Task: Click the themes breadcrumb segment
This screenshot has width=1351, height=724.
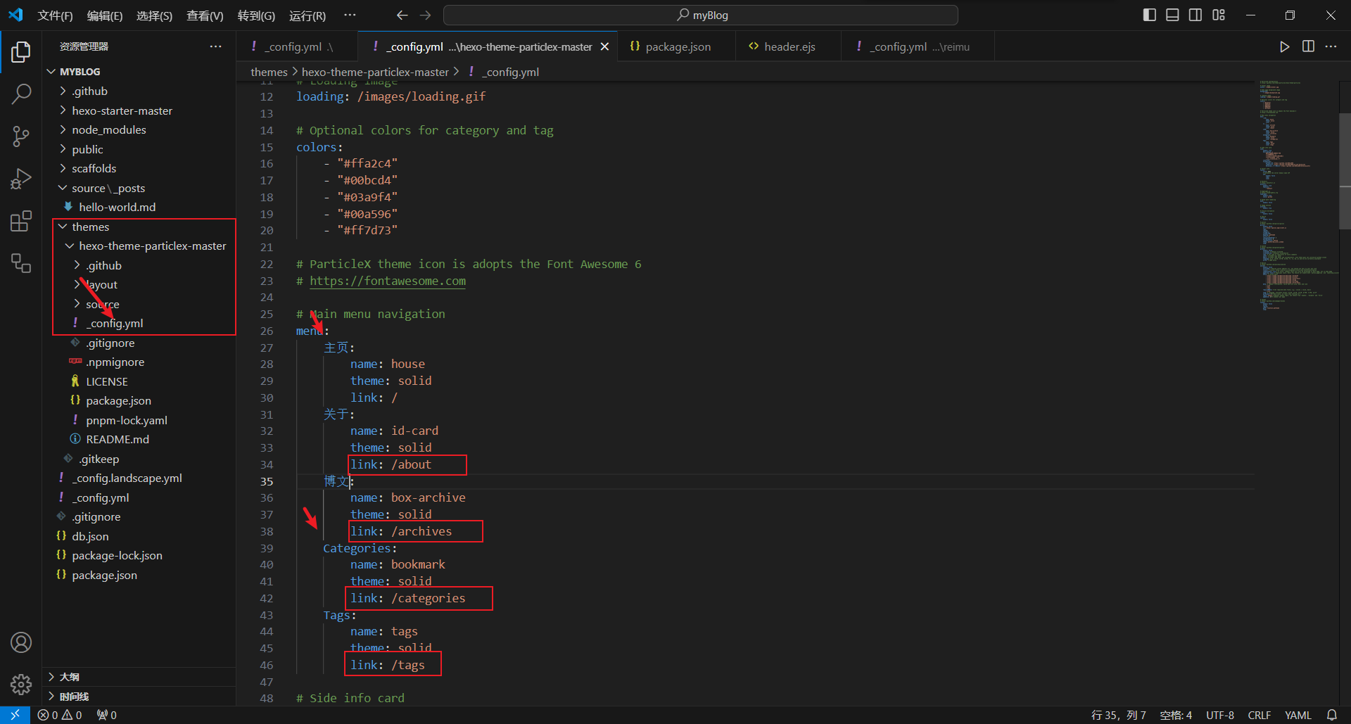Action: coord(269,72)
